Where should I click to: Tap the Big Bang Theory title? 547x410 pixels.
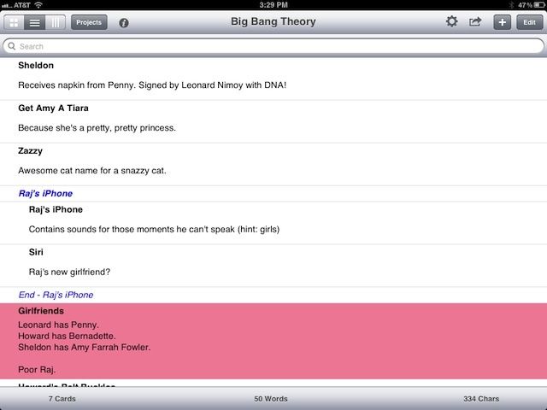pos(273,21)
